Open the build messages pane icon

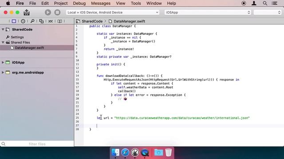(51, 21)
